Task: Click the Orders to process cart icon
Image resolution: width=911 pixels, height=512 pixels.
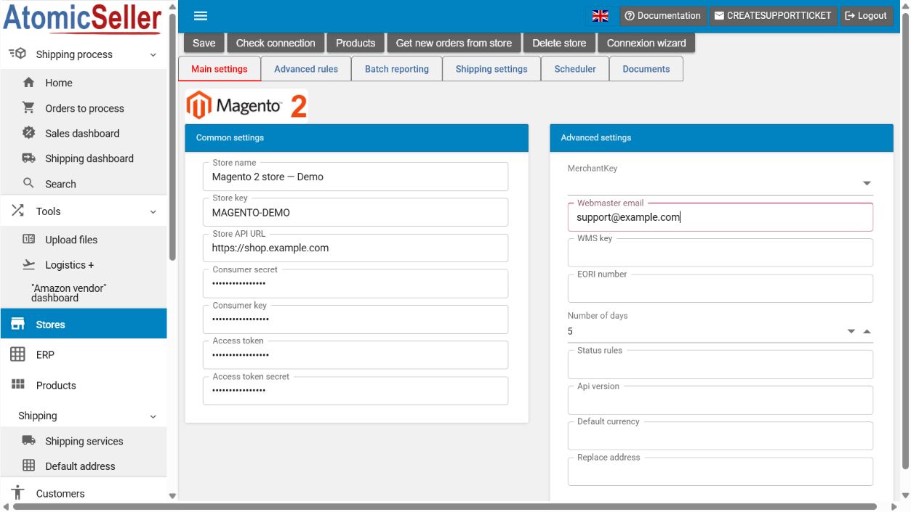Action: [29, 108]
